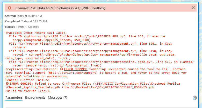This screenshot has width=202, height=108.
Task: Click the error icon beside ERROR 999999
Action: click(61, 69)
